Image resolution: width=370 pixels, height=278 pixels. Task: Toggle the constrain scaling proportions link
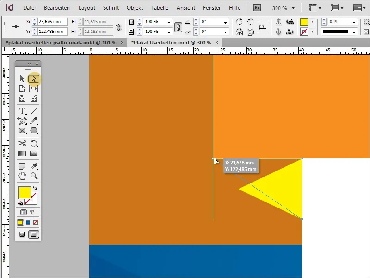pyautogui.click(x=179, y=27)
